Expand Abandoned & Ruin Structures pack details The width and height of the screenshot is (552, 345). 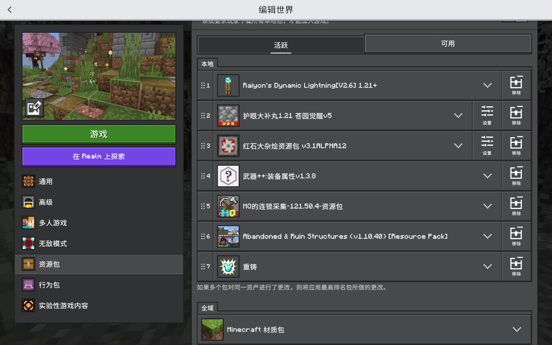click(487, 236)
